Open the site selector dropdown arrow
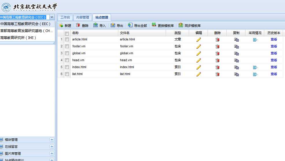285x161 pixels. pos(52,17)
